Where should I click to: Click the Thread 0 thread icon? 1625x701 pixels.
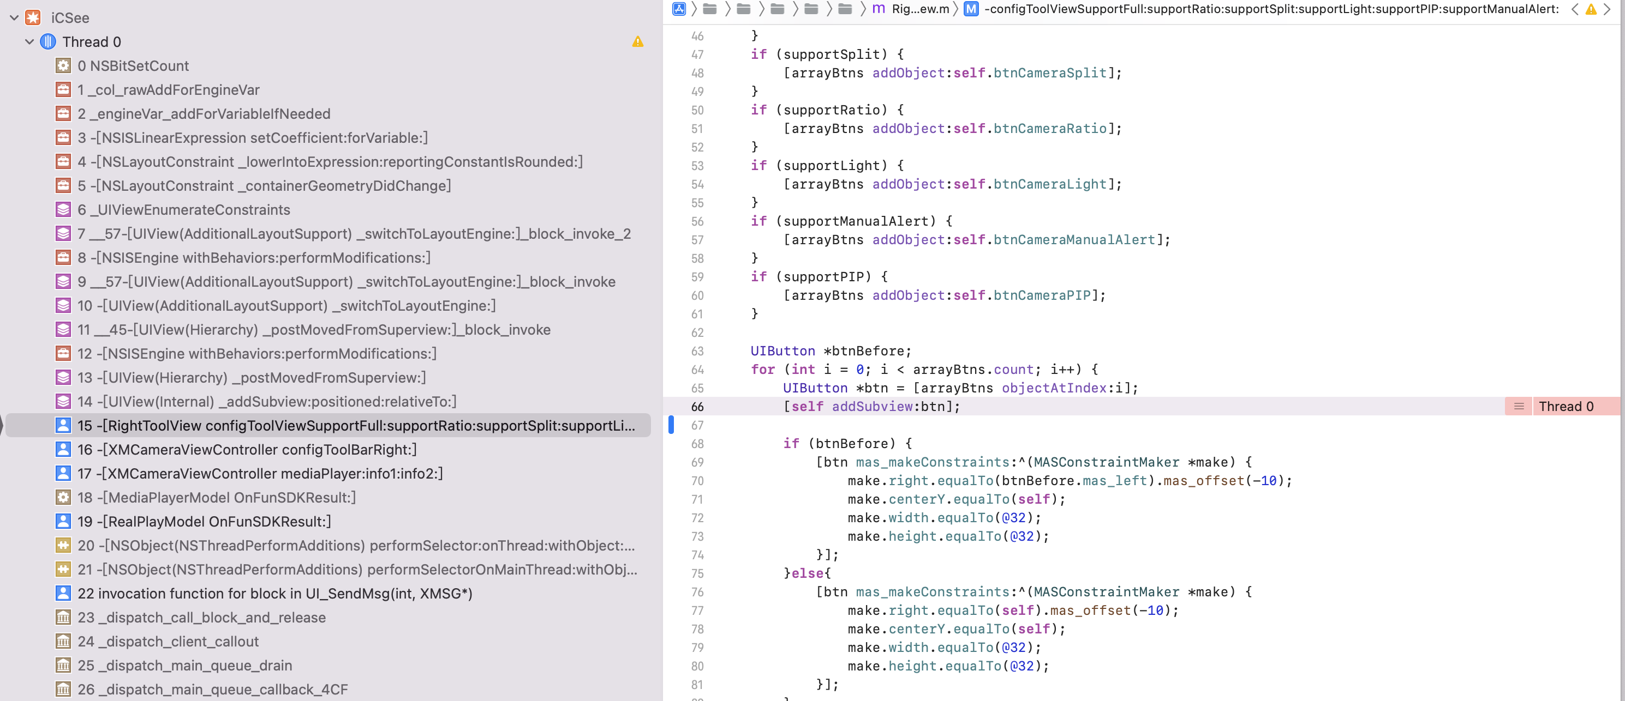48,41
